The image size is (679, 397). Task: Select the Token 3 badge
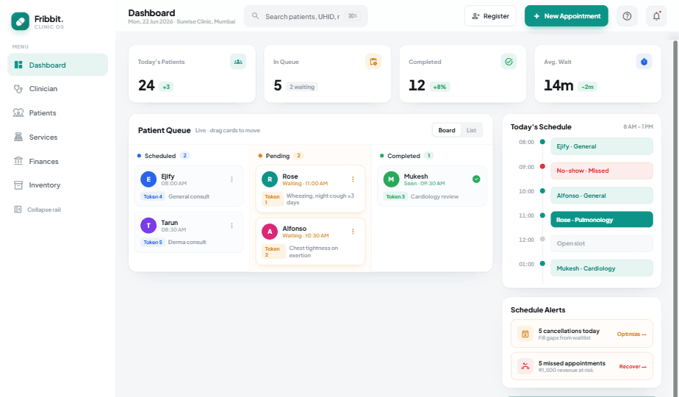click(395, 197)
